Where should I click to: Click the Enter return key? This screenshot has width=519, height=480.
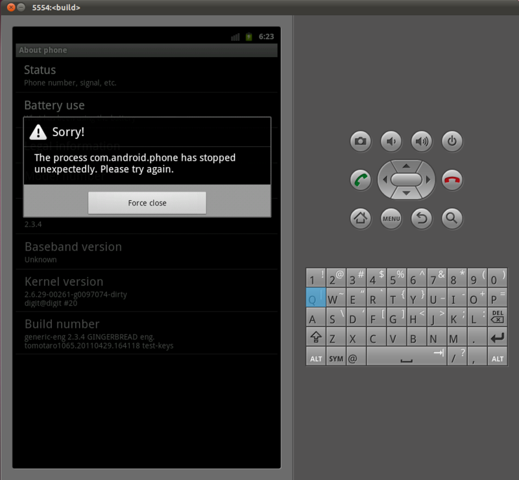(497, 337)
